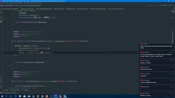175x98 pixels.
Task: Click the Run play icon in toolbar
Action: 152,5
